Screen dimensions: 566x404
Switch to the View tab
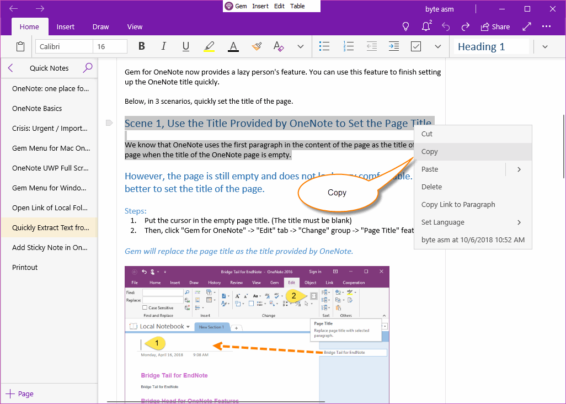pos(135,26)
